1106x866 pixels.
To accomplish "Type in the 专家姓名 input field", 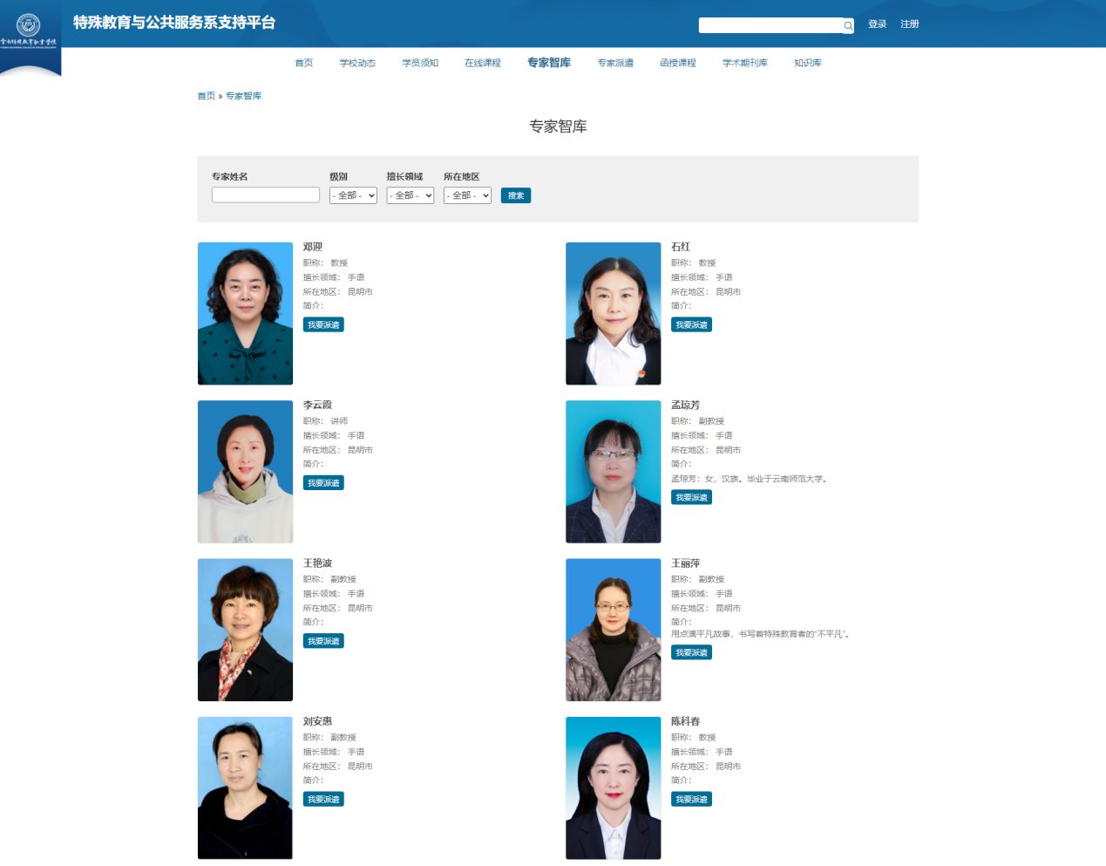I will [265, 195].
